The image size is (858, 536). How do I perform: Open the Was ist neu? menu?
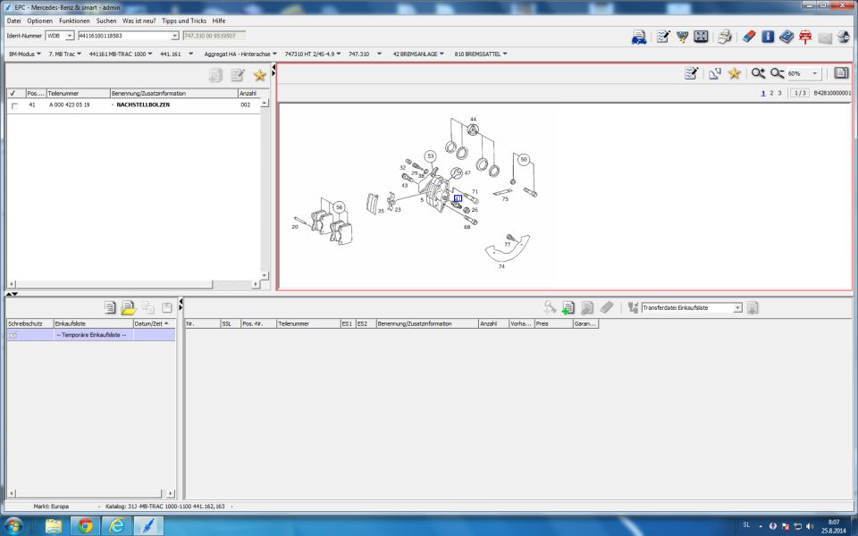click(x=139, y=21)
